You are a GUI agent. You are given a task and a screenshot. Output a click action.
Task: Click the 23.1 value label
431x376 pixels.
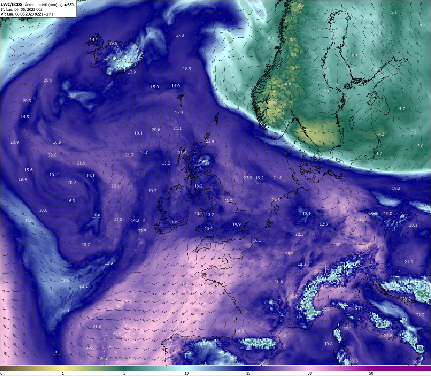[115, 186]
